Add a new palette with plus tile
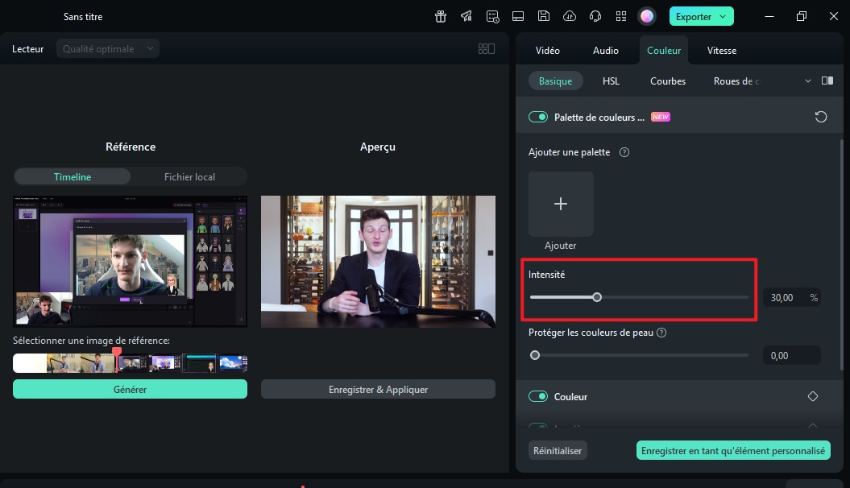 [561, 204]
